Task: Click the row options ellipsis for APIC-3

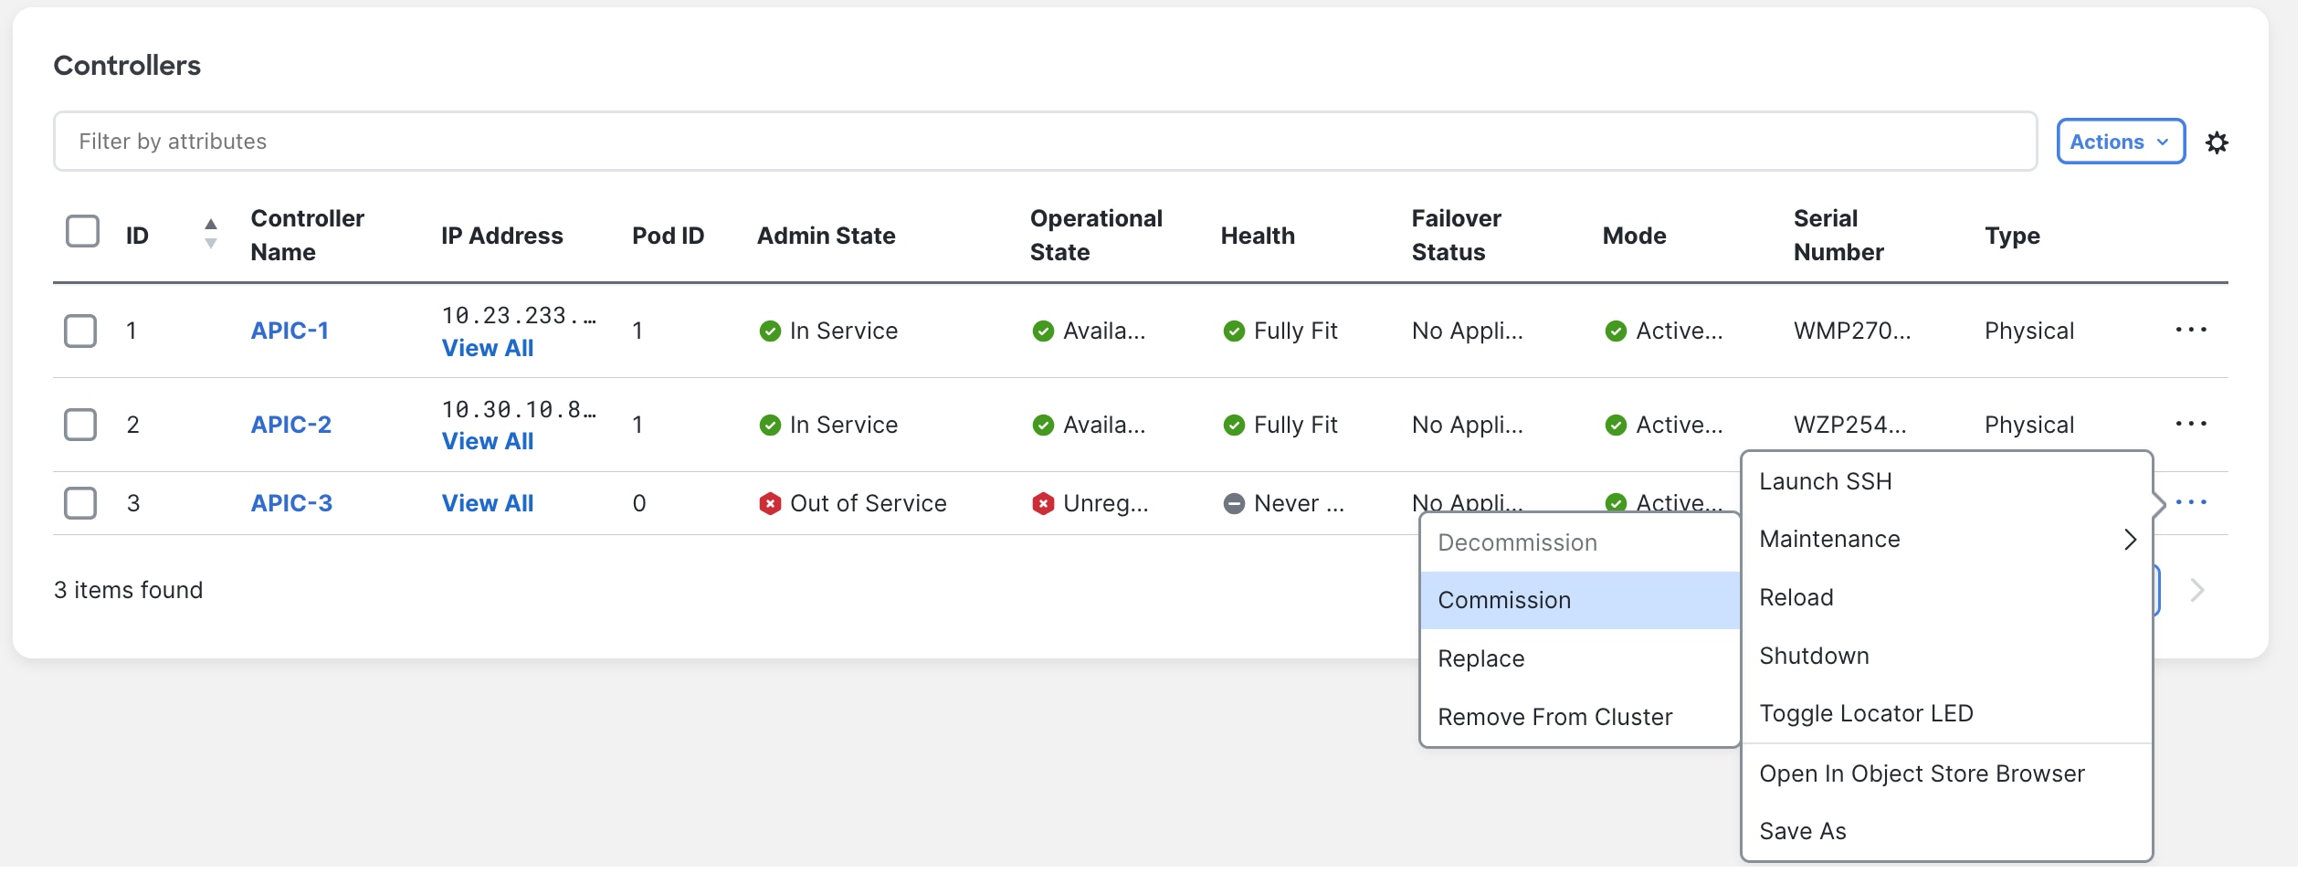Action: click(2190, 502)
